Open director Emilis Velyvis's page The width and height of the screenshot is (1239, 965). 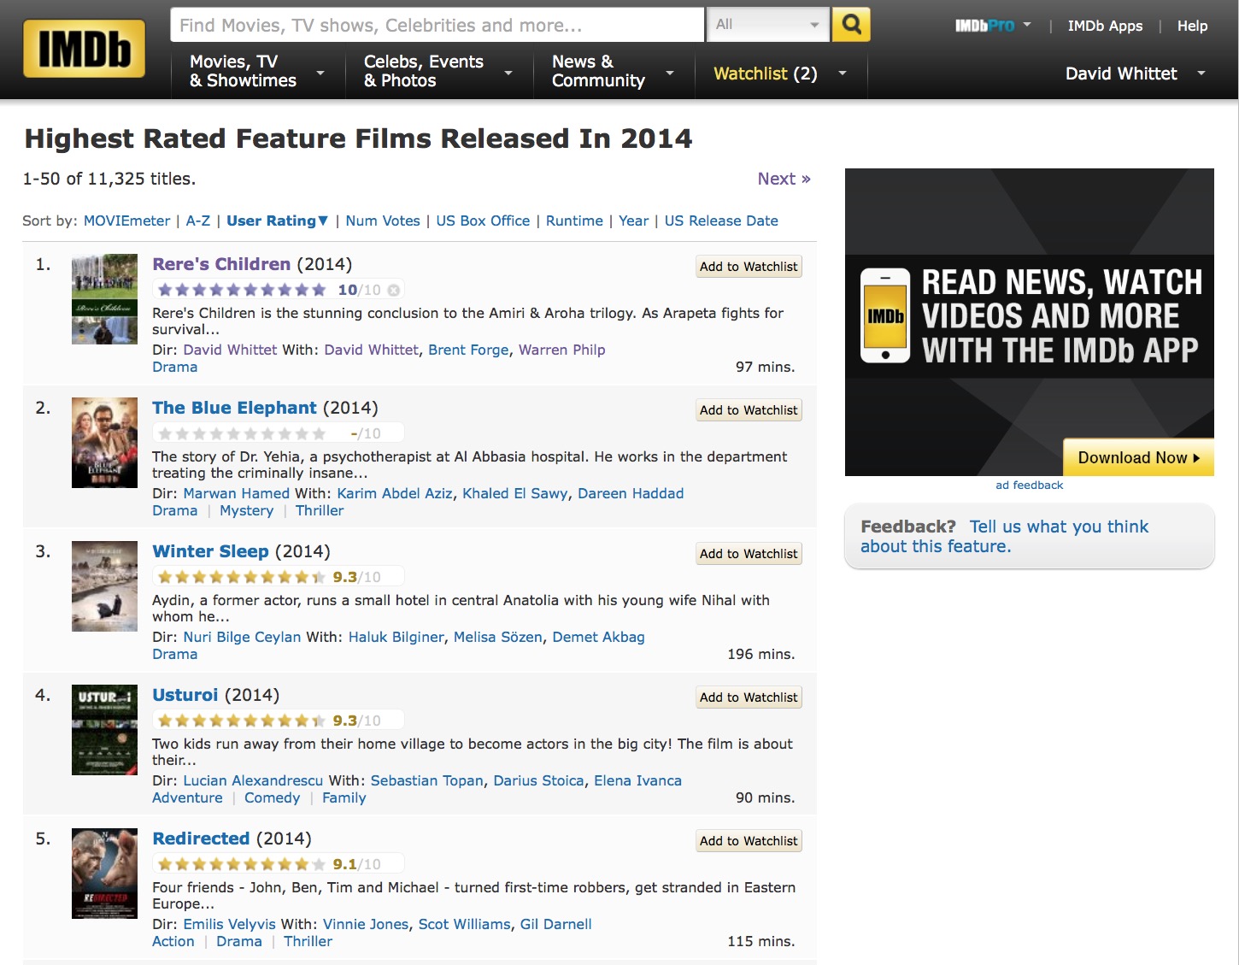[229, 924]
